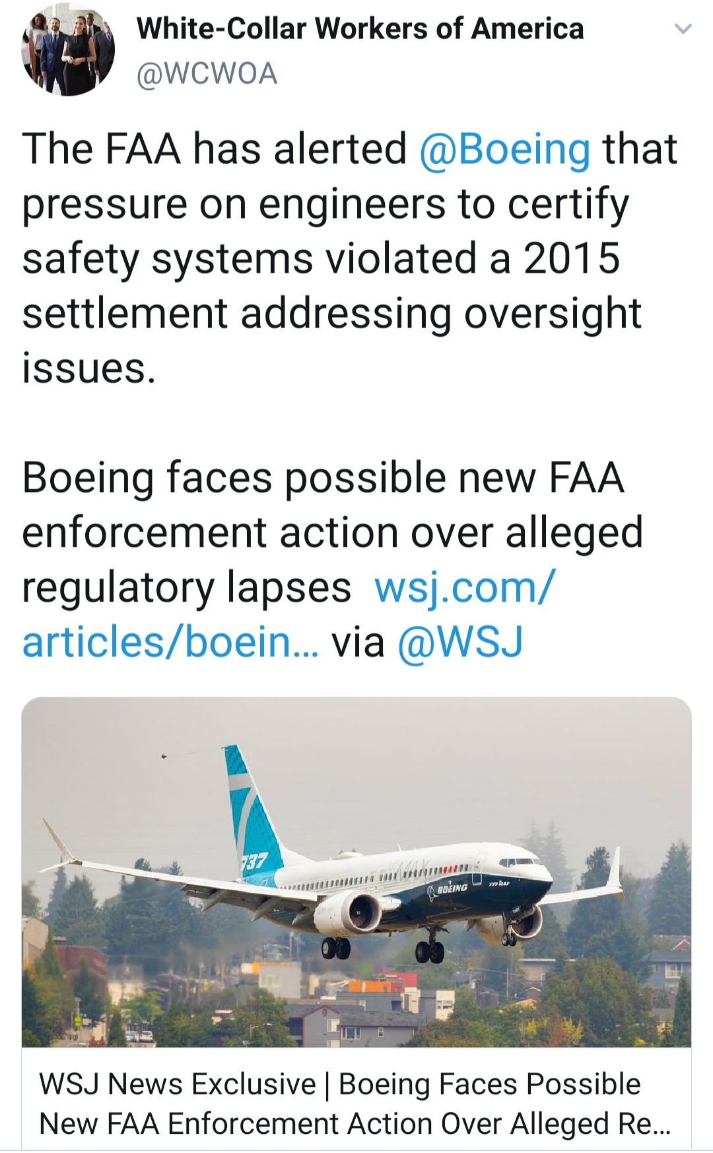
Task: Open the tweet options chevron menu
Action: click(683, 29)
